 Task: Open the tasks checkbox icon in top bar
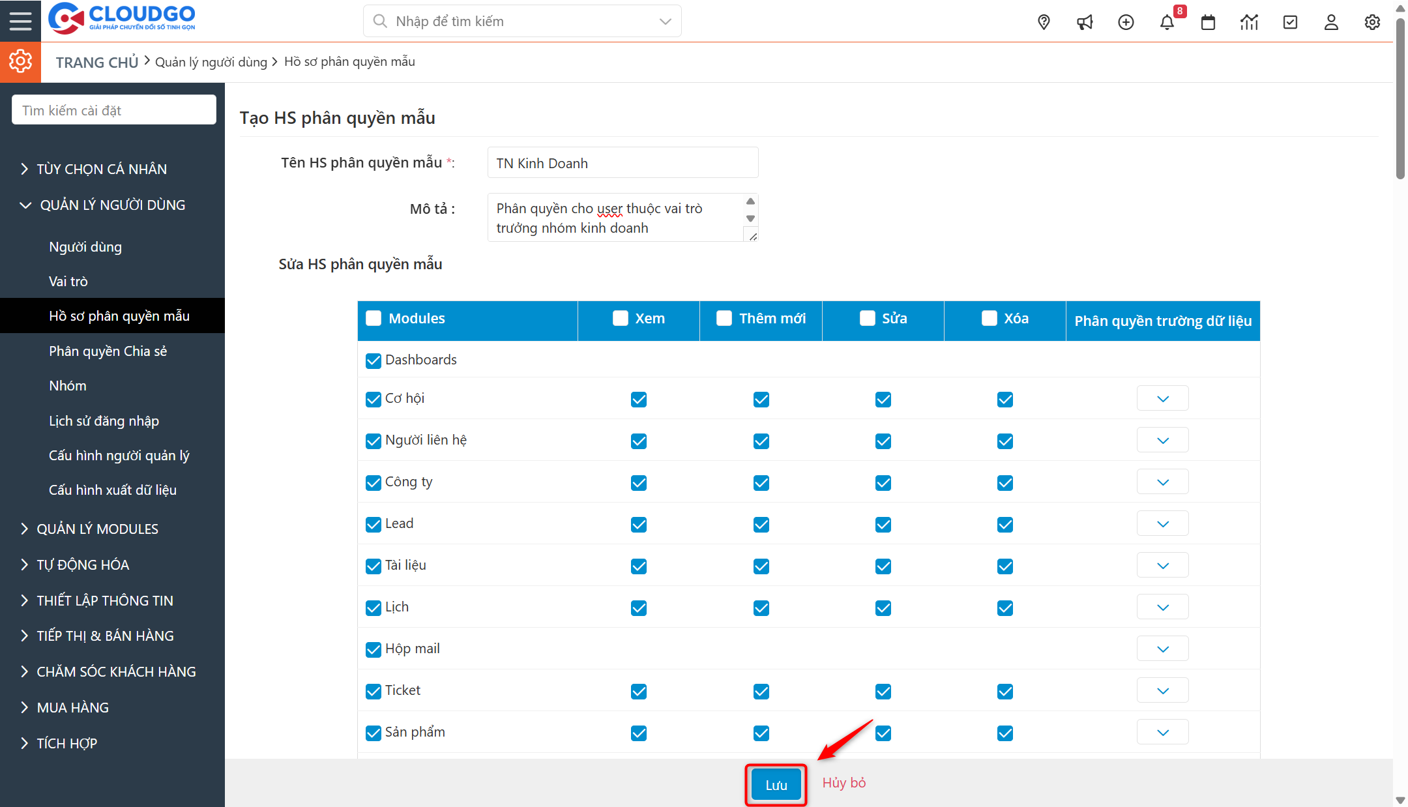tap(1290, 22)
